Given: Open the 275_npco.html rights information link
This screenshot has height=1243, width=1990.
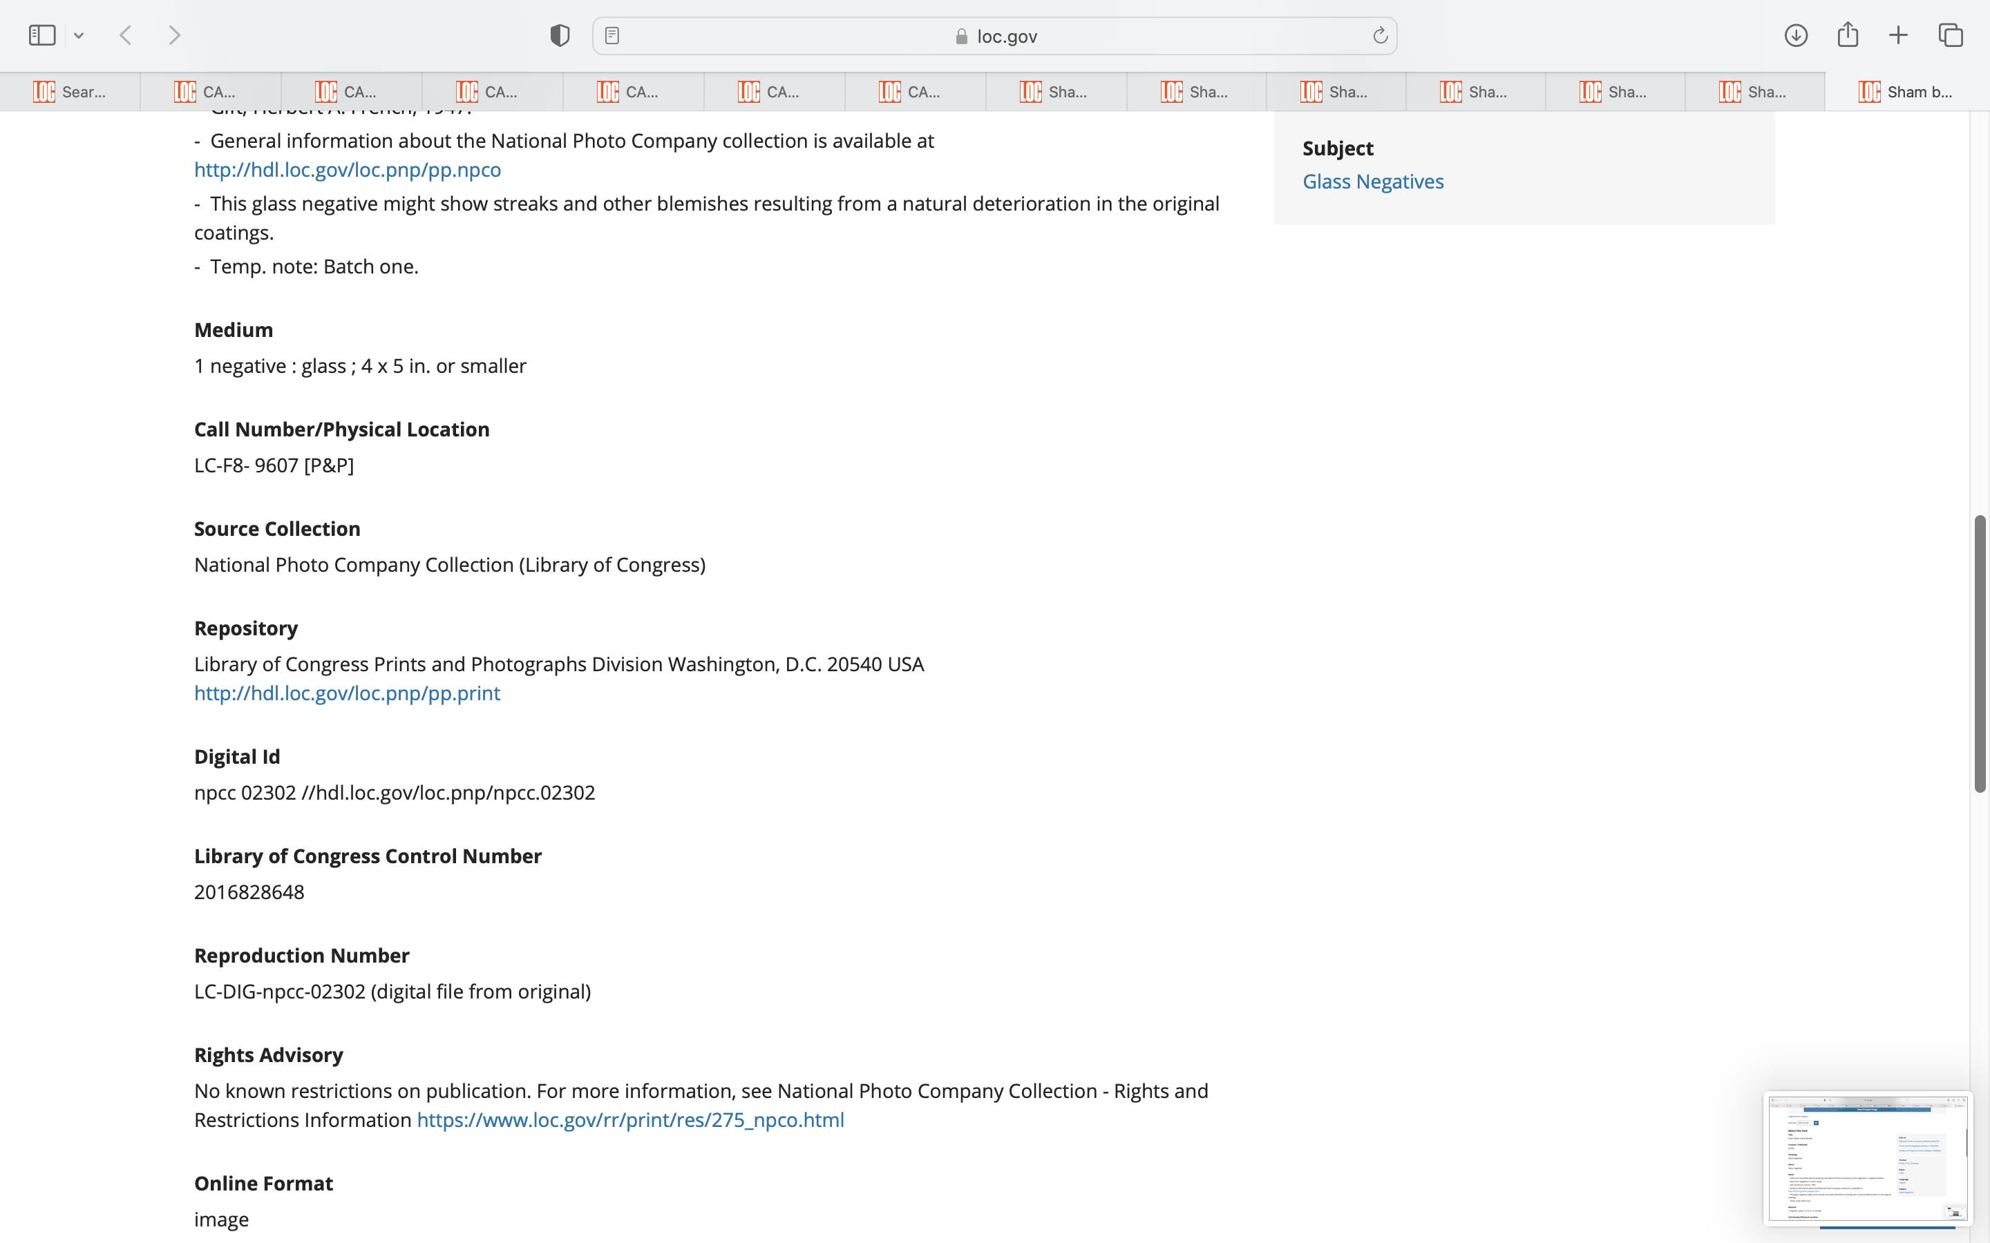Looking at the screenshot, I should (x=630, y=1119).
